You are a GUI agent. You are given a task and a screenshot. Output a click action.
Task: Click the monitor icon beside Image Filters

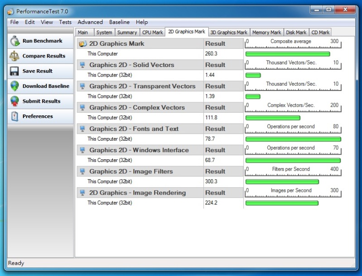(x=82, y=171)
